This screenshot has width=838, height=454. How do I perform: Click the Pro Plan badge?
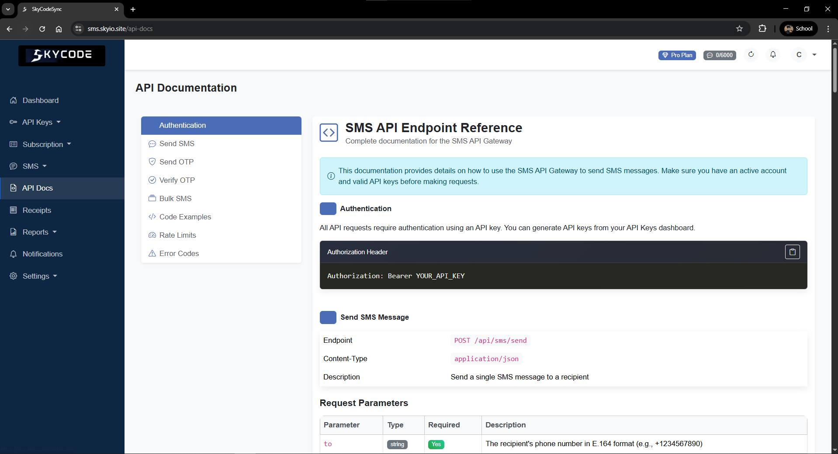pos(677,55)
